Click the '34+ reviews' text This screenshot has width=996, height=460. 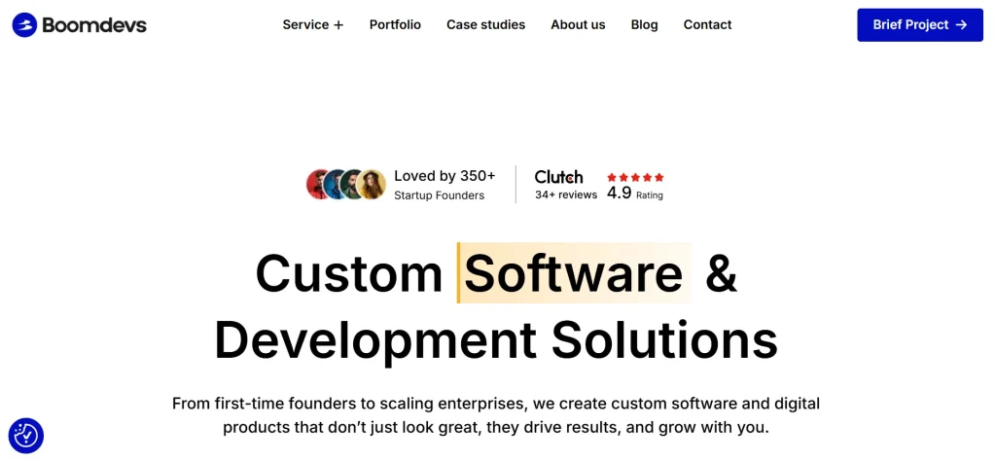(x=566, y=195)
